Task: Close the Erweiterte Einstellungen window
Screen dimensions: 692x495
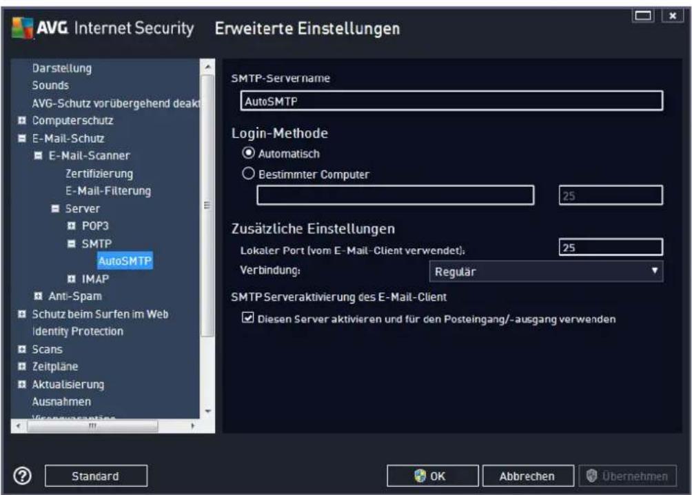Action: click(672, 16)
